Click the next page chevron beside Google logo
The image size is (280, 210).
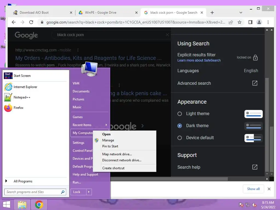[x=142, y=126]
